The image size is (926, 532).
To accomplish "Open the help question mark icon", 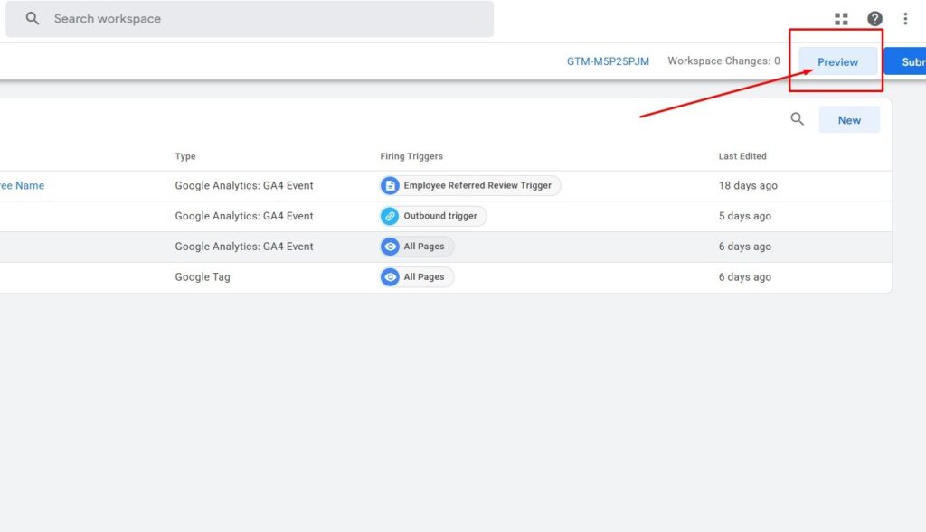I will (874, 19).
